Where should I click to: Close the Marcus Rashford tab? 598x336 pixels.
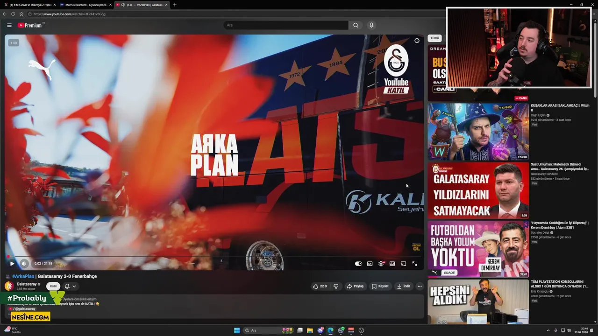point(111,5)
